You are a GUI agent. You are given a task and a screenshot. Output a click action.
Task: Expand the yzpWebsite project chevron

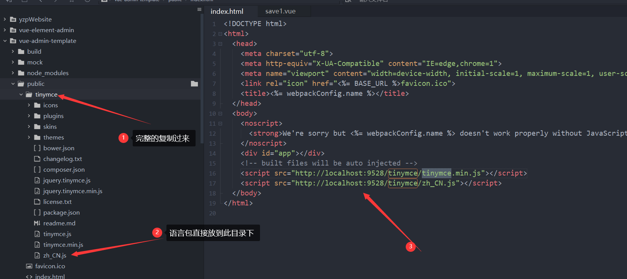(5, 19)
